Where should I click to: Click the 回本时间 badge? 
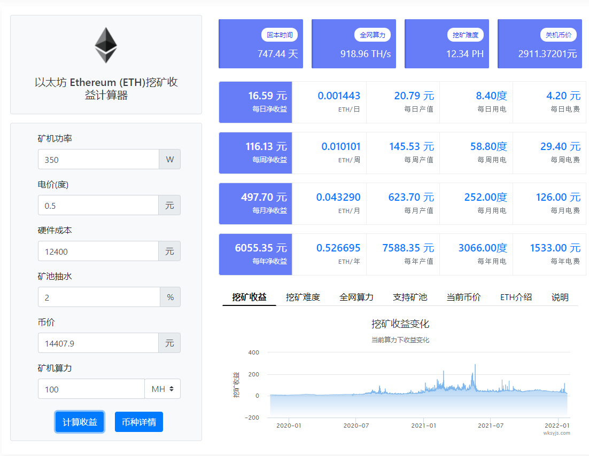(x=280, y=35)
